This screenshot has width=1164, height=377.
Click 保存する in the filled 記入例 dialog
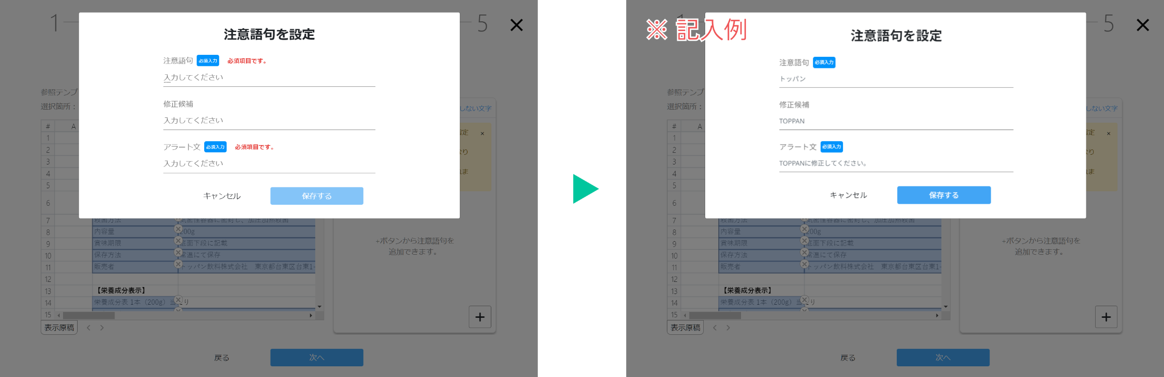[944, 195]
